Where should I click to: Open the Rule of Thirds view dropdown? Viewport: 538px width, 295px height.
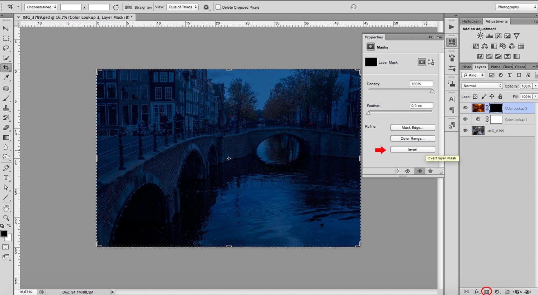tap(182, 6)
